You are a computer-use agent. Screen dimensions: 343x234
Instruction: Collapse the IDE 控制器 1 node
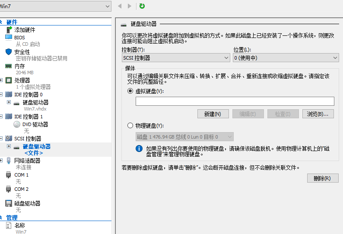pos(1,117)
